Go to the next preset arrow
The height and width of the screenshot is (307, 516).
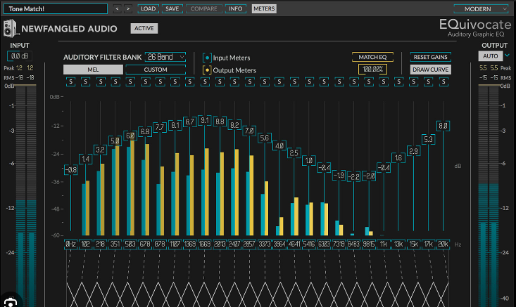point(128,9)
